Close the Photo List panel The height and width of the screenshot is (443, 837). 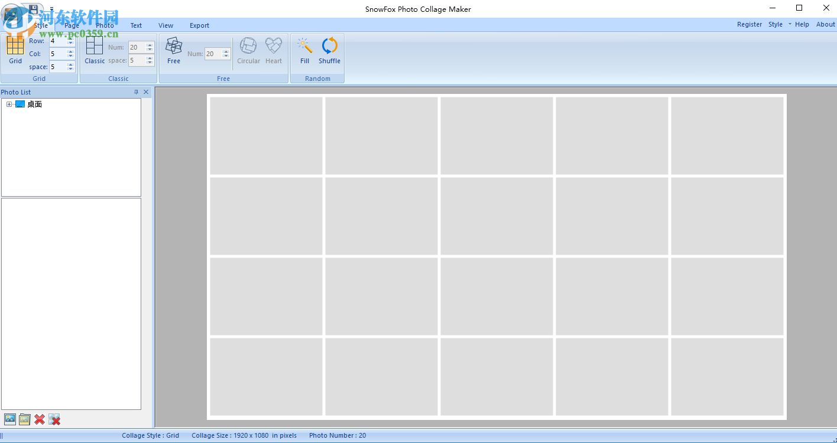click(146, 92)
